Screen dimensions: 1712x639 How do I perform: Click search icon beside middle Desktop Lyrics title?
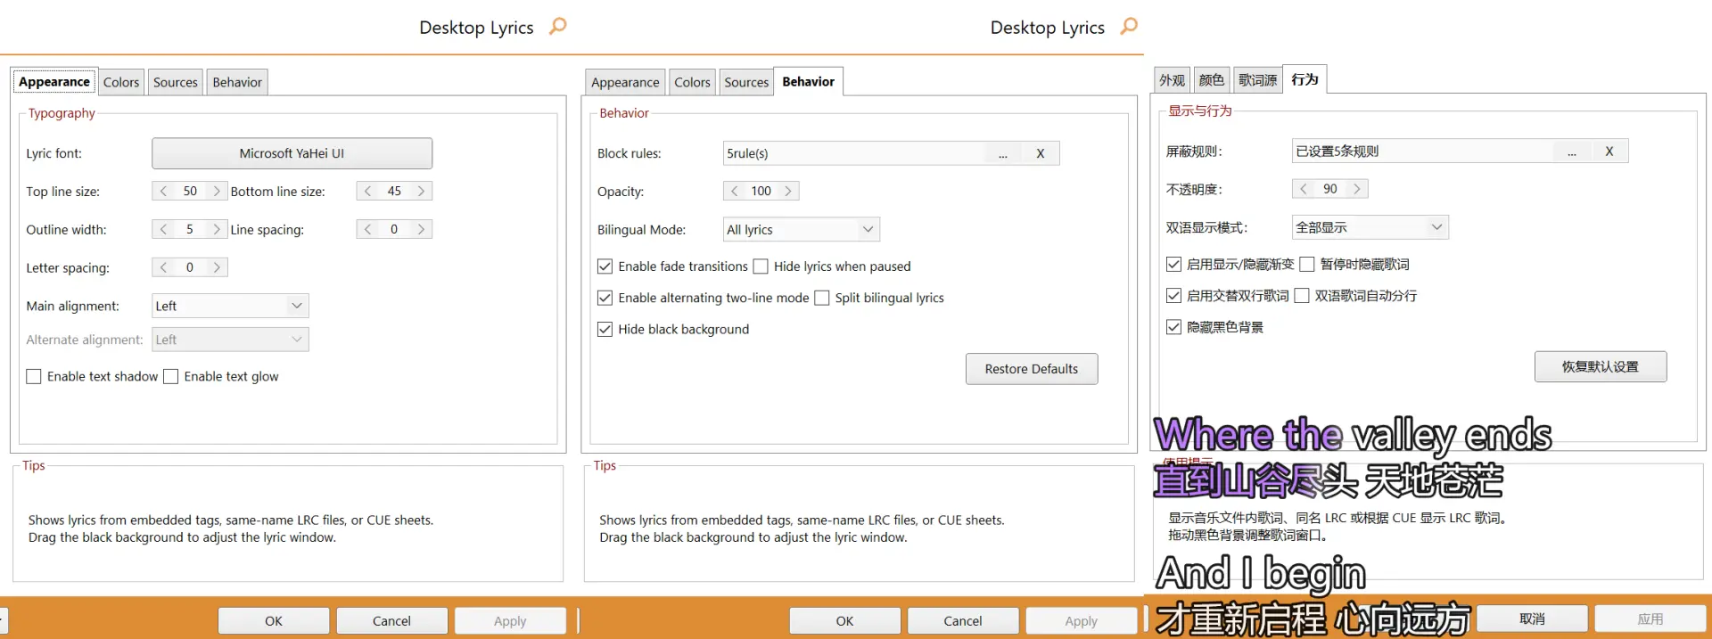click(1129, 26)
